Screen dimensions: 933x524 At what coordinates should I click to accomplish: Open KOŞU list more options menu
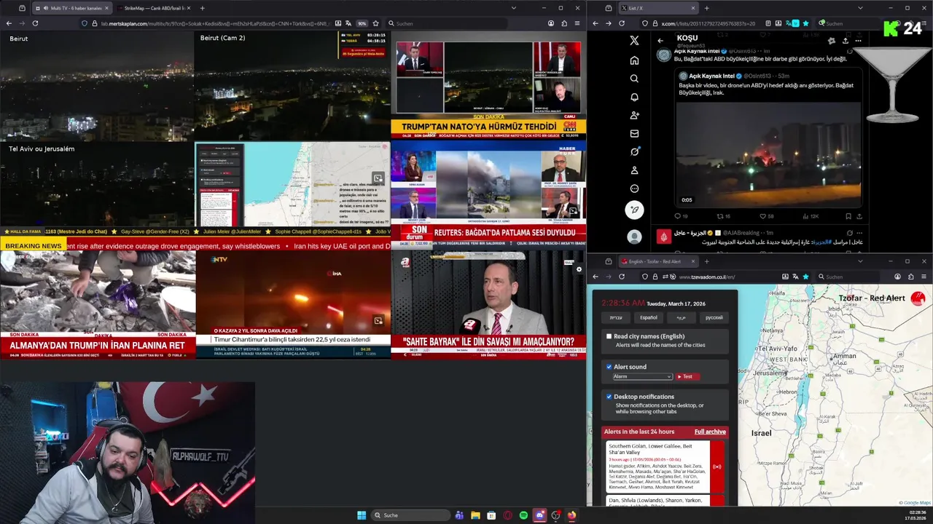[858, 41]
